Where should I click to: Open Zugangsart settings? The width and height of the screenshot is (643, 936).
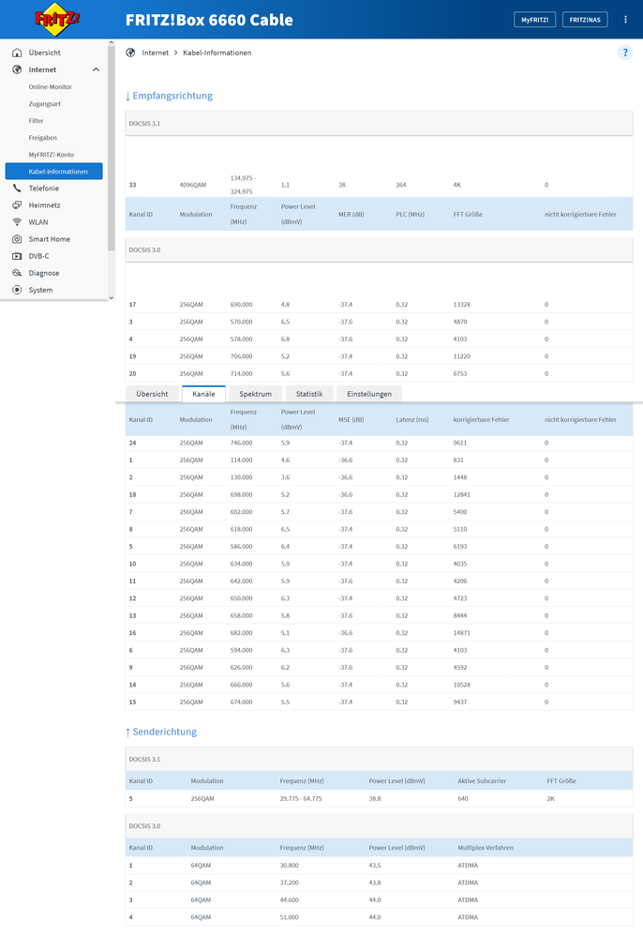click(x=45, y=104)
